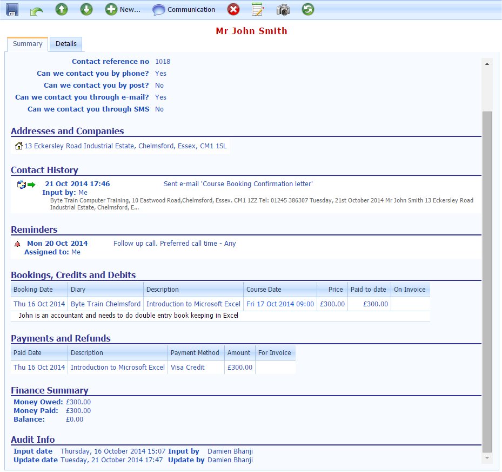Click the camera snapshot icon

coord(283,10)
